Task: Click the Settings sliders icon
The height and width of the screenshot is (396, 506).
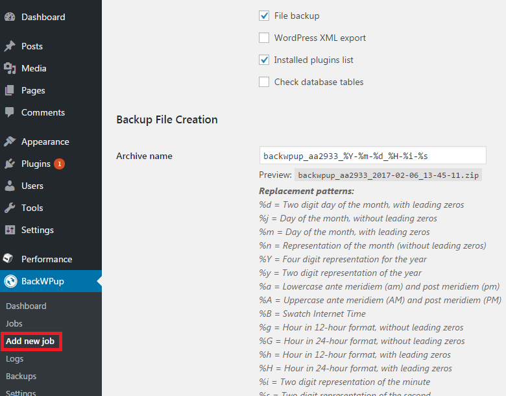Action: click(10, 230)
